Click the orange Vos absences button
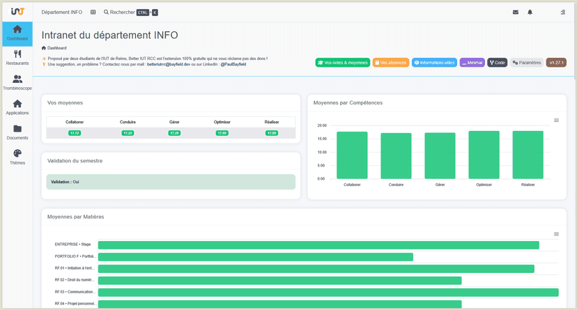Screen dimensions: 577x310 [391, 63]
